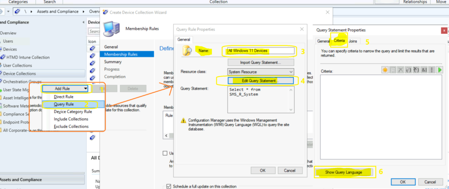This screenshot has width=449, height=189.
Task: Click the Group parentheses icon in Criteria toolbar
Action: coord(408,70)
